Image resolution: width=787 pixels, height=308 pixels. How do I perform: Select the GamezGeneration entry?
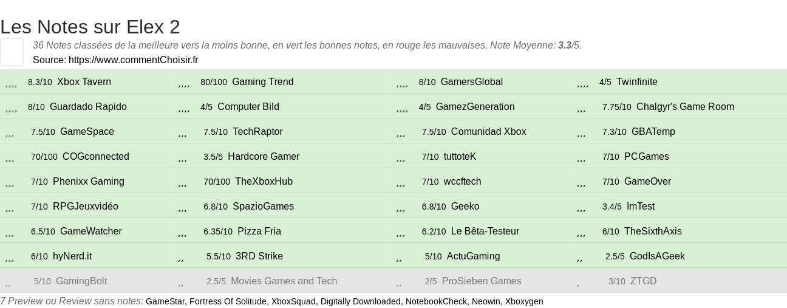coord(475,107)
